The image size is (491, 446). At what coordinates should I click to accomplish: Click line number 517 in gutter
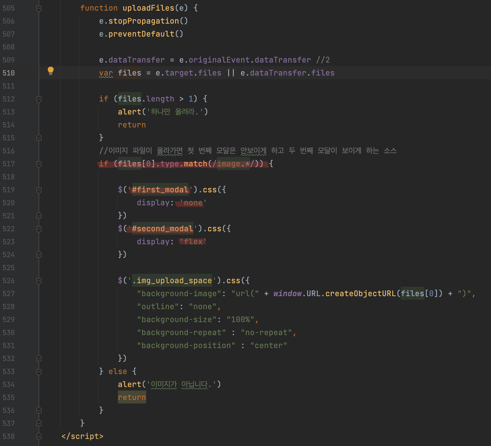(x=9, y=164)
